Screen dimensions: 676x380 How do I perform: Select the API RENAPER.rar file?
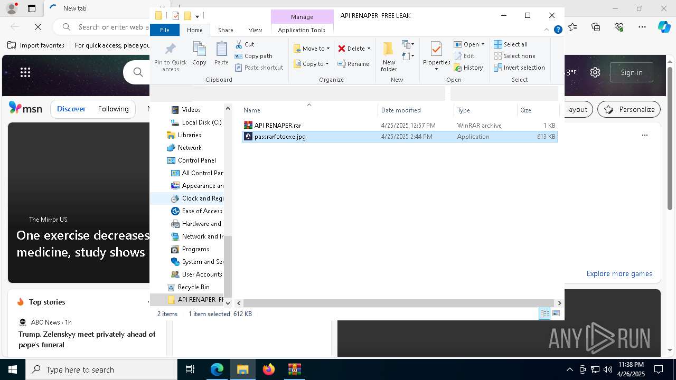[x=399, y=126]
